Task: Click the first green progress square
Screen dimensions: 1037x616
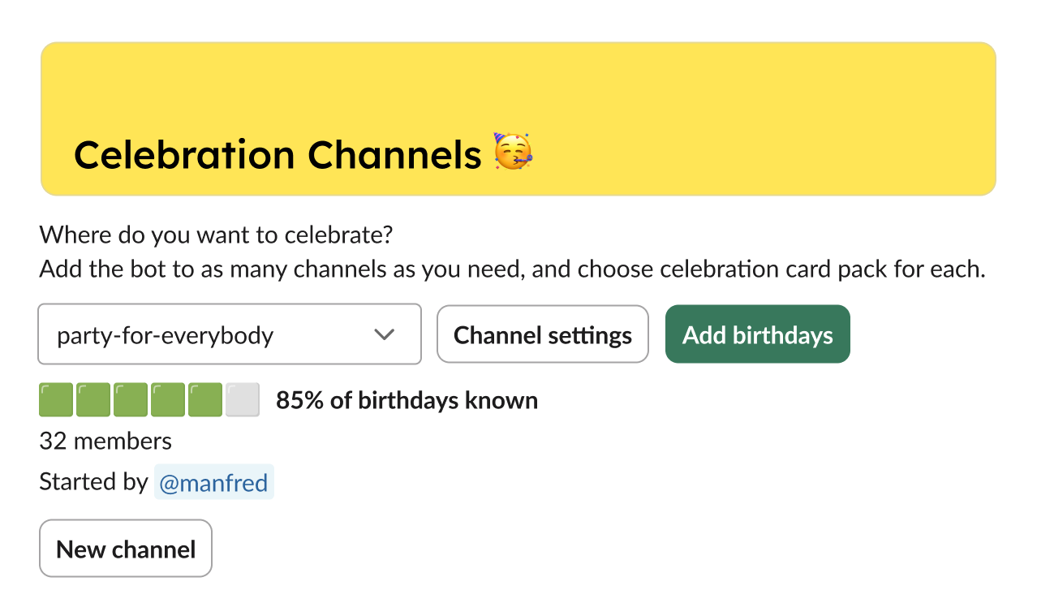Action: (55, 399)
